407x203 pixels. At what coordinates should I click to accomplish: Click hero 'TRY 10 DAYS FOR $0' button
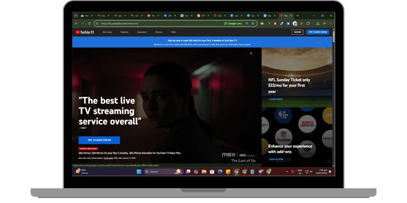point(99,140)
